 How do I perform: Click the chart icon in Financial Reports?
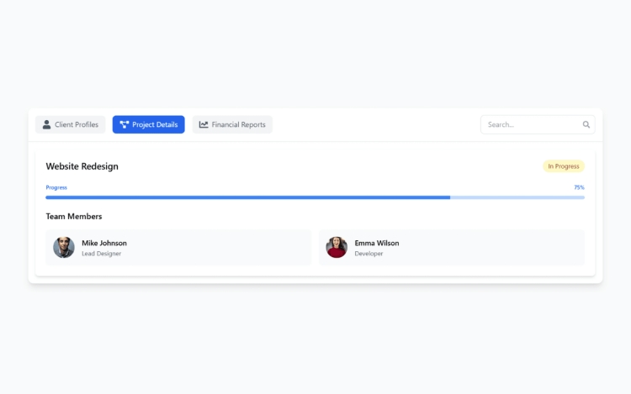(204, 124)
